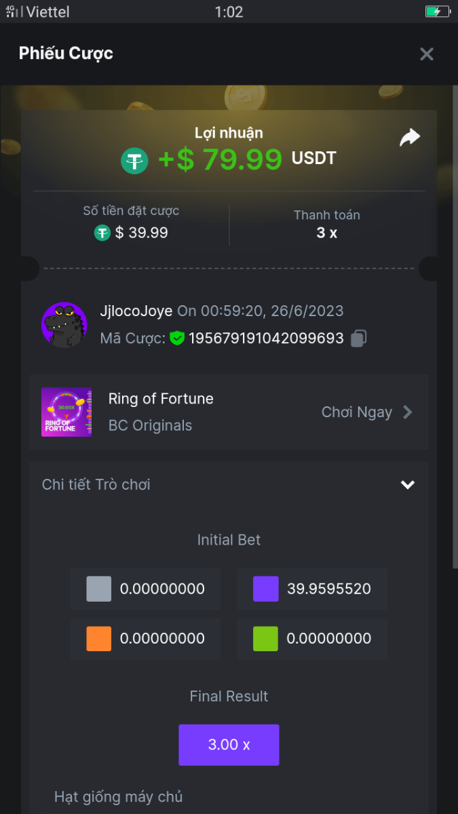Copy the bet ID number
Image resolution: width=458 pixels, height=814 pixels.
(359, 338)
